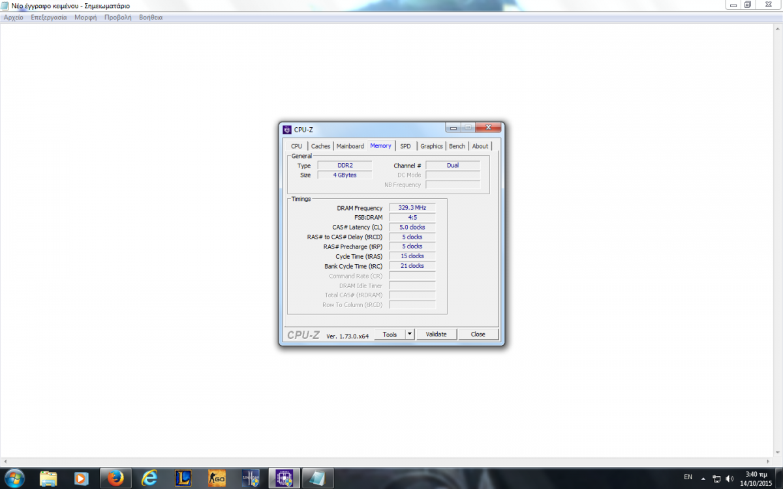Viewport: 783px width, 489px height.
Task: Click the NB Frequency field
Action: coord(453,185)
